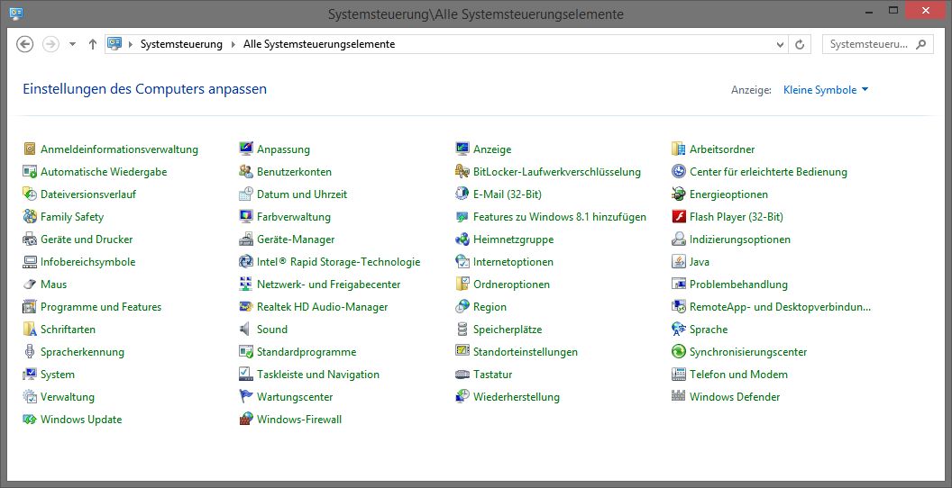This screenshot has height=488, width=952.
Task: Select the Maus mouse icon
Action: [30, 285]
